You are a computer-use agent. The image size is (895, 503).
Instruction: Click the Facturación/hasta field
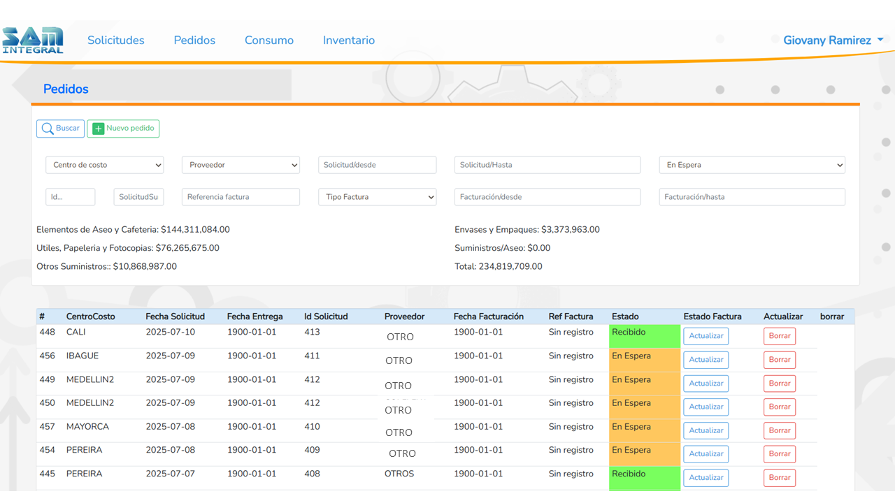pos(752,197)
